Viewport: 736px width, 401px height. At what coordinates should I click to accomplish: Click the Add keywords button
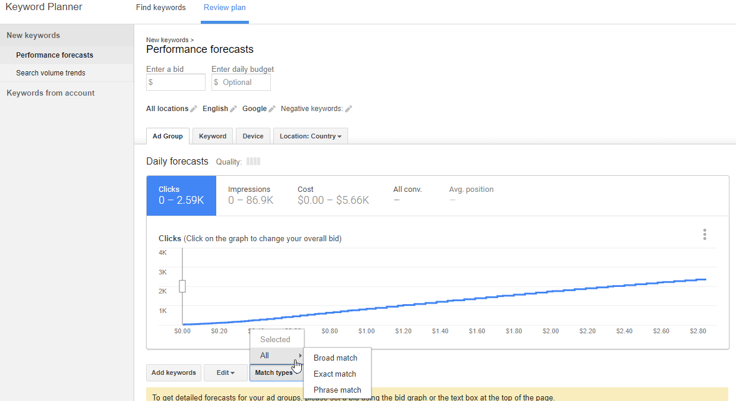pyautogui.click(x=173, y=372)
